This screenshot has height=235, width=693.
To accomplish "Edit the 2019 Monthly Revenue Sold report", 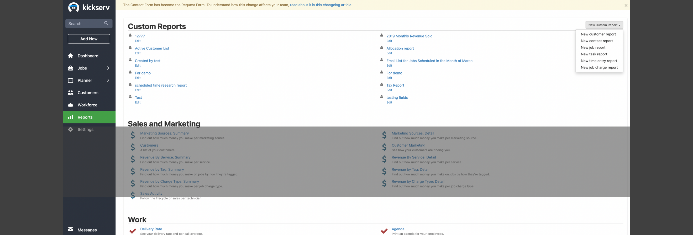I will click(389, 41).
